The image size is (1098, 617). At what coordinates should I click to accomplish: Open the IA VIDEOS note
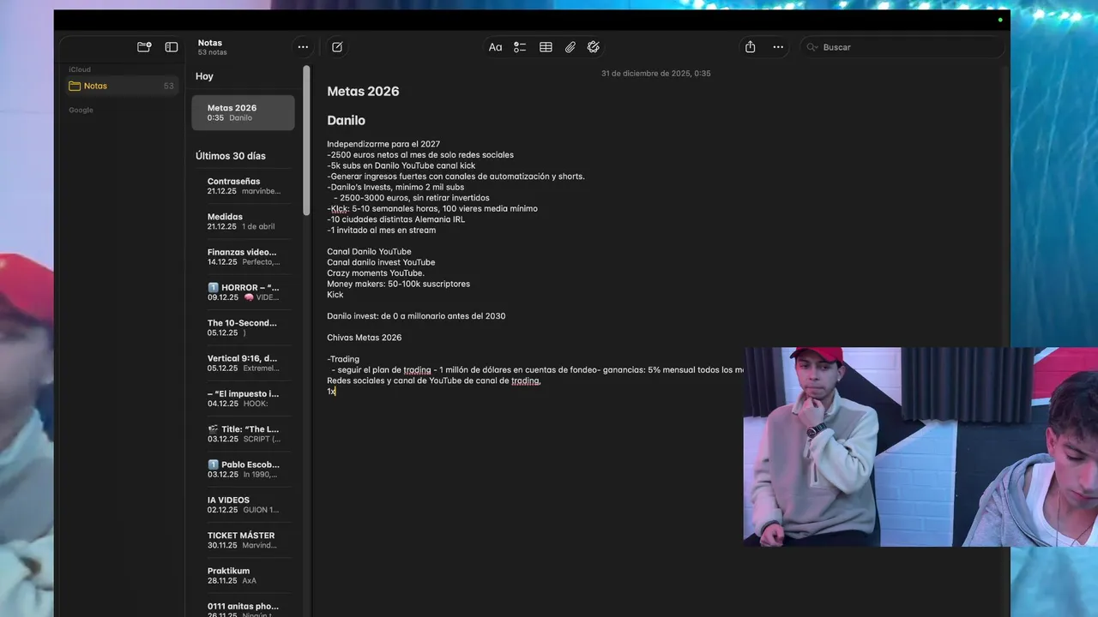click(x=243, y=504)
